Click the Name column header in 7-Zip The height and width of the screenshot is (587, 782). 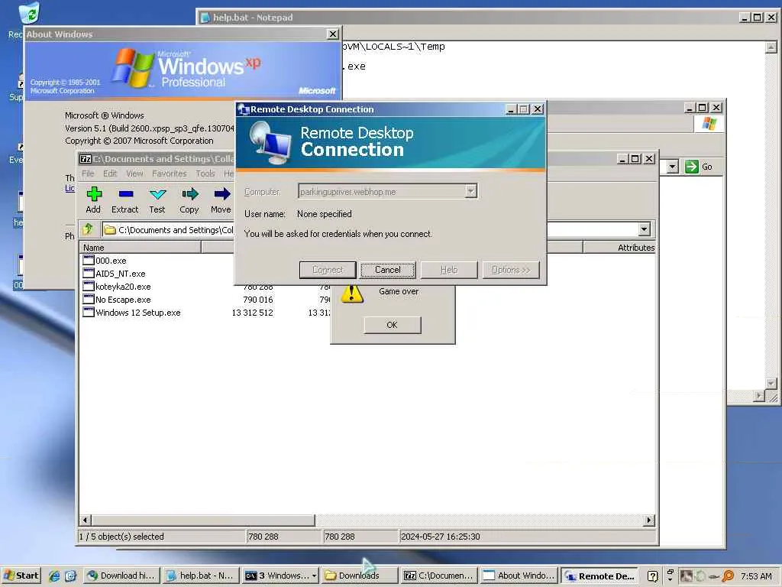[141, 248]
